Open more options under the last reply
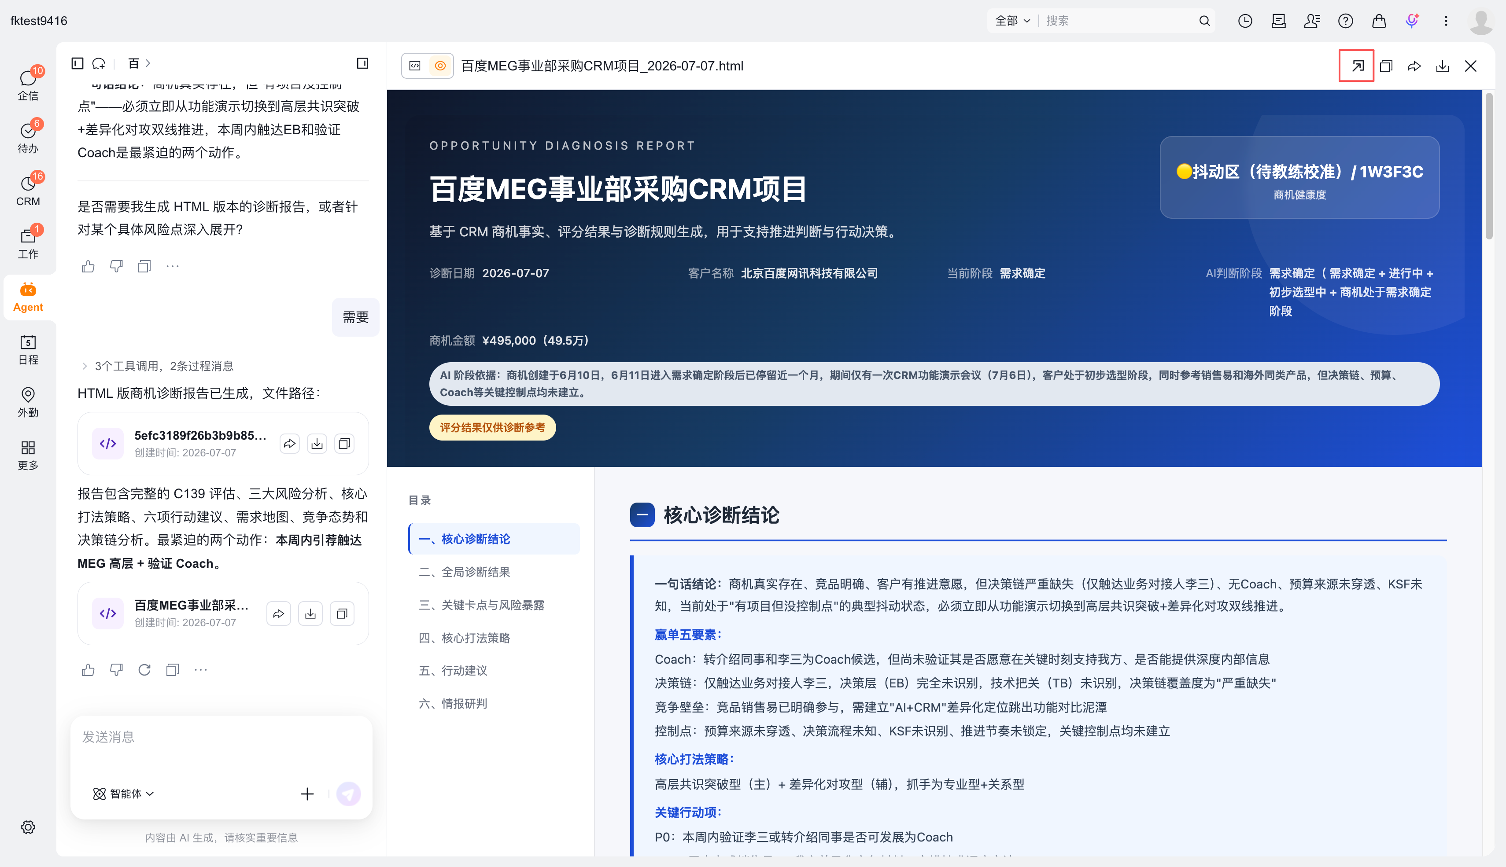1506x867 pixels. coord(201,670)
